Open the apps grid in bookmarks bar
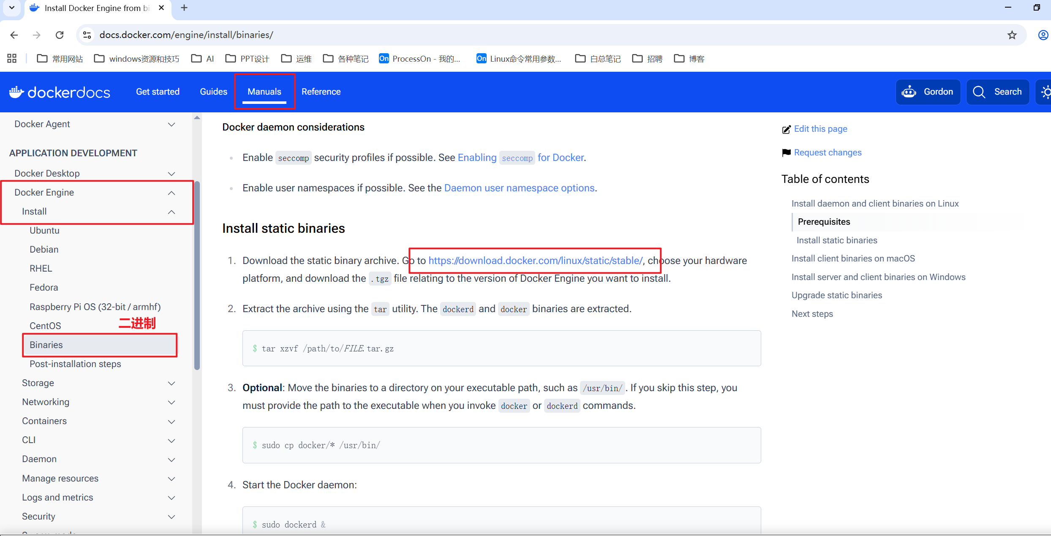This screenshot has height=536, width=1051. 12,59
